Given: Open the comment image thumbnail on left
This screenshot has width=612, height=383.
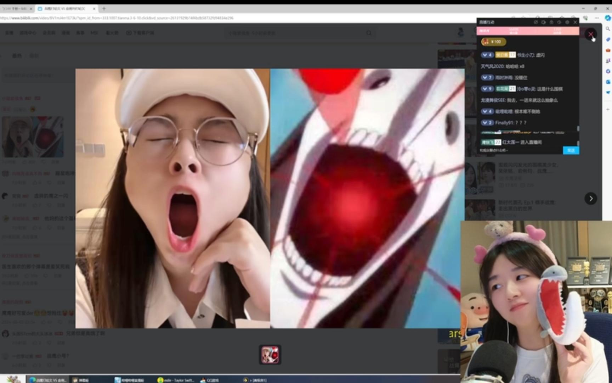Looking at the screenshot, I should [33, 137].
